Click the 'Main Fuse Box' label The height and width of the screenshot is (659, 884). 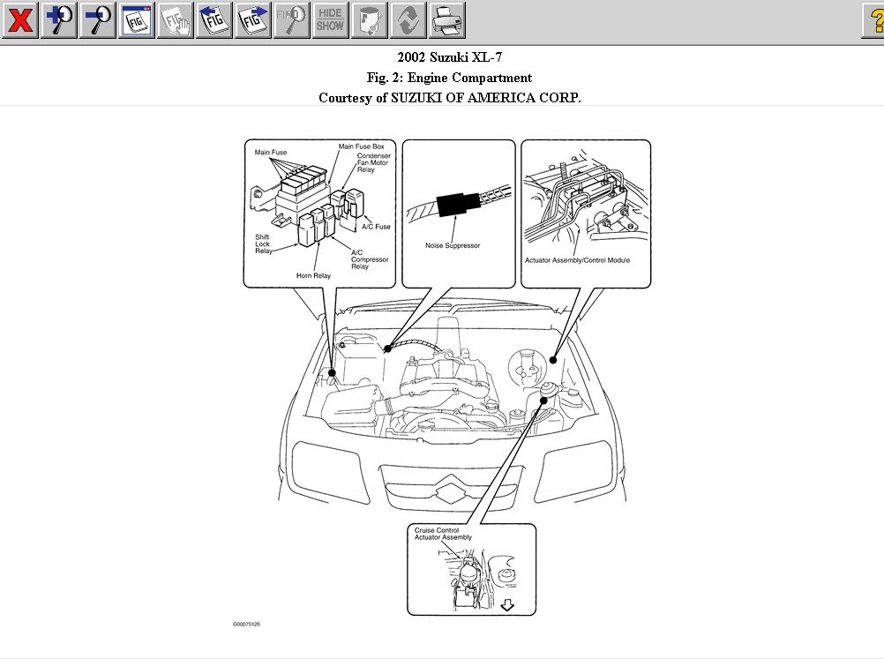[362, 146]
